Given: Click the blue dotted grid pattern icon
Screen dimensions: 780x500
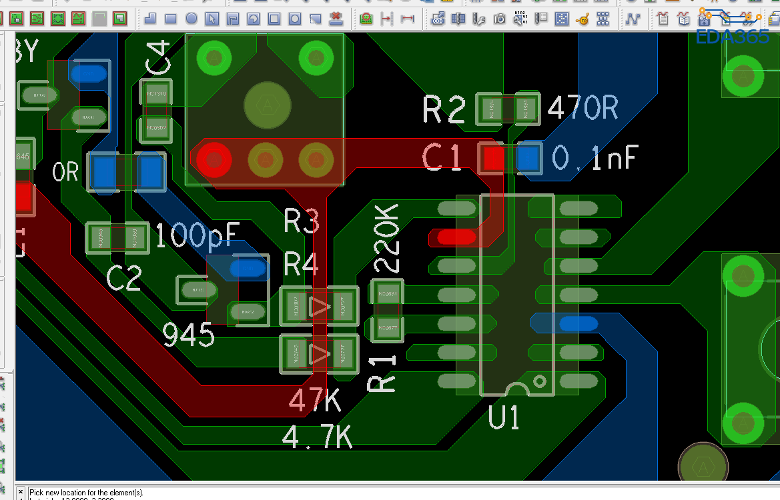Looking at the screenshot, I should (562, 19).
